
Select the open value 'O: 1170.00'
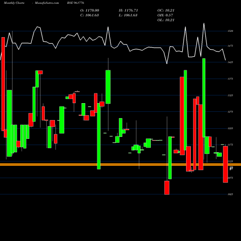coord(90,11)
